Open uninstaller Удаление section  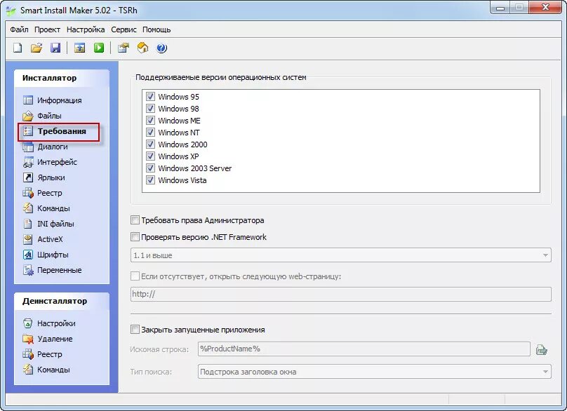tap(48, 339)
